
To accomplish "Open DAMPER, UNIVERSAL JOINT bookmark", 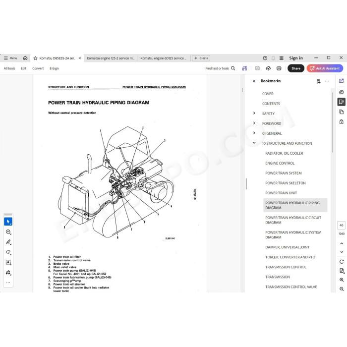I will tap(287, 247).
